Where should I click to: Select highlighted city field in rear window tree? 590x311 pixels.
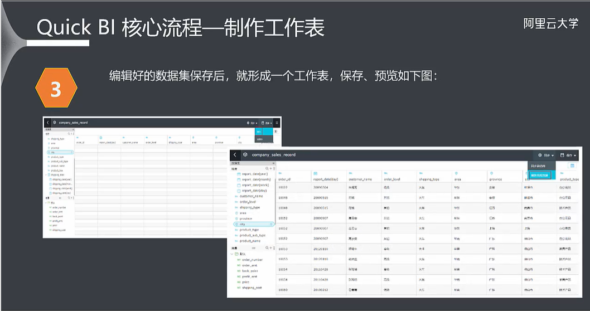click(60, 152)
